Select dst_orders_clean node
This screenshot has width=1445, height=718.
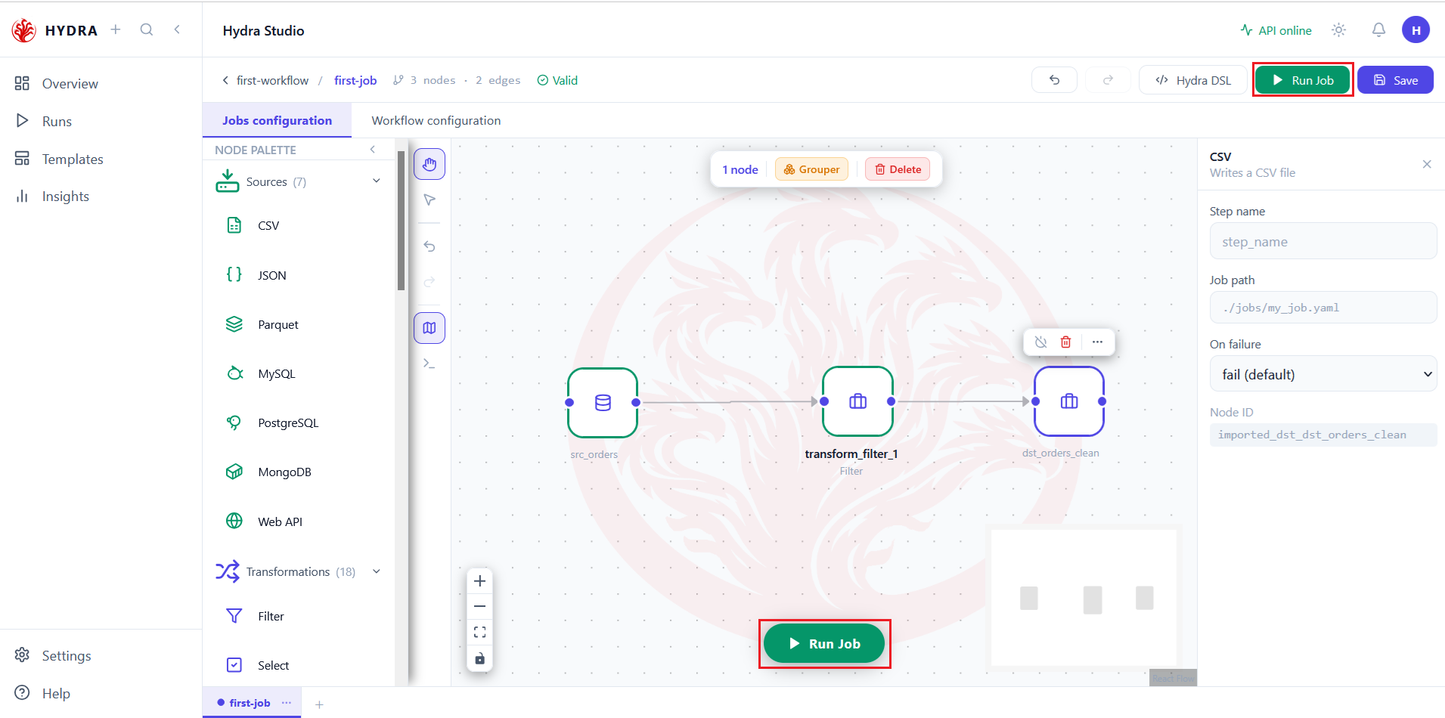1069,401
